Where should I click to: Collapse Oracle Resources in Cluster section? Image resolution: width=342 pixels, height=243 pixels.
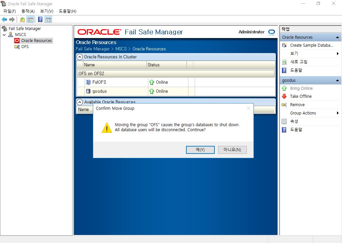pos(80,57)
